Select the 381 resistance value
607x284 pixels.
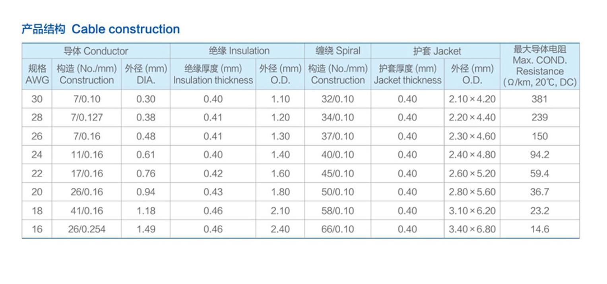pyautogui.click(x=539, y=99)
